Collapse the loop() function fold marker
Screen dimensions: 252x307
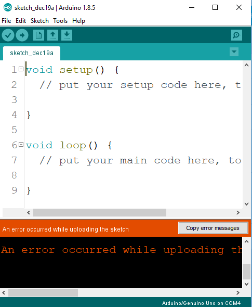[21, 145]
